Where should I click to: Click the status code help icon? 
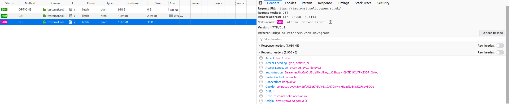tap(330, 22)
